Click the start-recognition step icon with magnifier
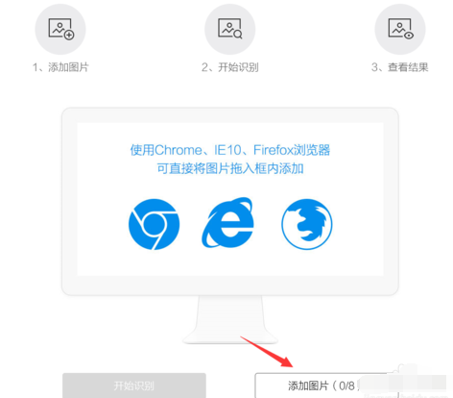Screen dimensions: 453x398 coord(230,29)
